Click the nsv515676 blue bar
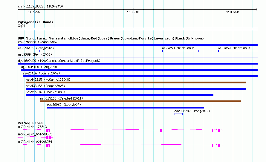The width and height of the screenshot is (266, 162). pos(120,95)
